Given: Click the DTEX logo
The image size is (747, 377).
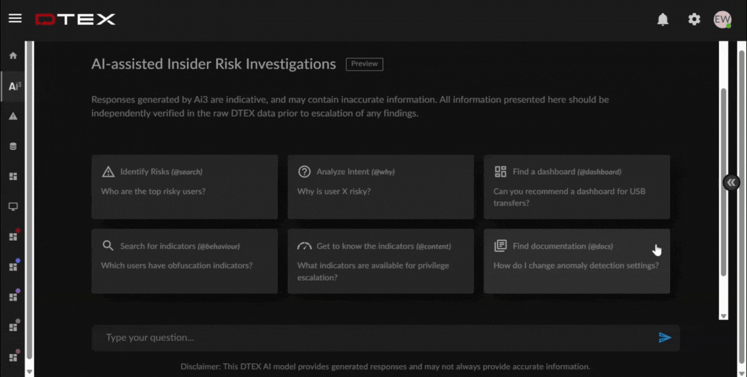Looking at the screenshot, I should 75,19.
